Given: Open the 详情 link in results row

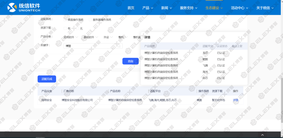Looking at the screenshot, I should pyautogui.click(x=236, y=100).
